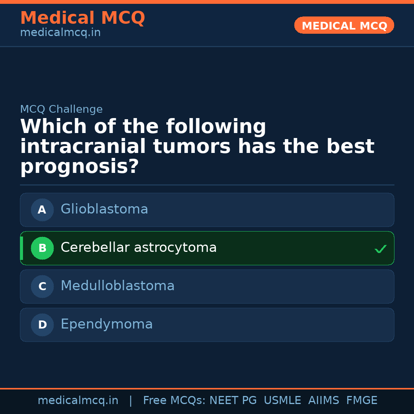
Task: Select FMGE in the footer
Action: point(361,401)
